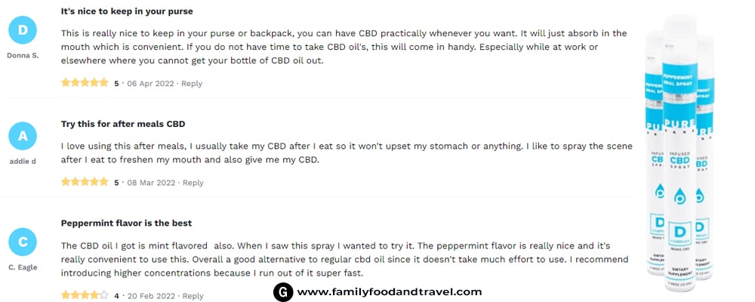The width and height of the screenshot is (755, 302).
Task: Reply to C. Eagle's 20 Feb review
Action: click(x=193, y=296)
